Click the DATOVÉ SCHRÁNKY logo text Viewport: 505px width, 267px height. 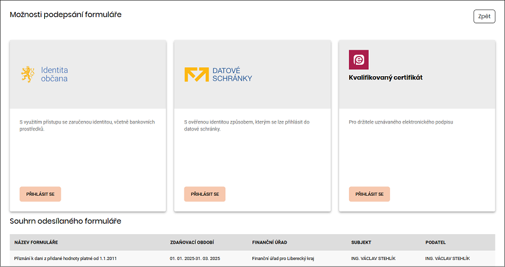232,74
